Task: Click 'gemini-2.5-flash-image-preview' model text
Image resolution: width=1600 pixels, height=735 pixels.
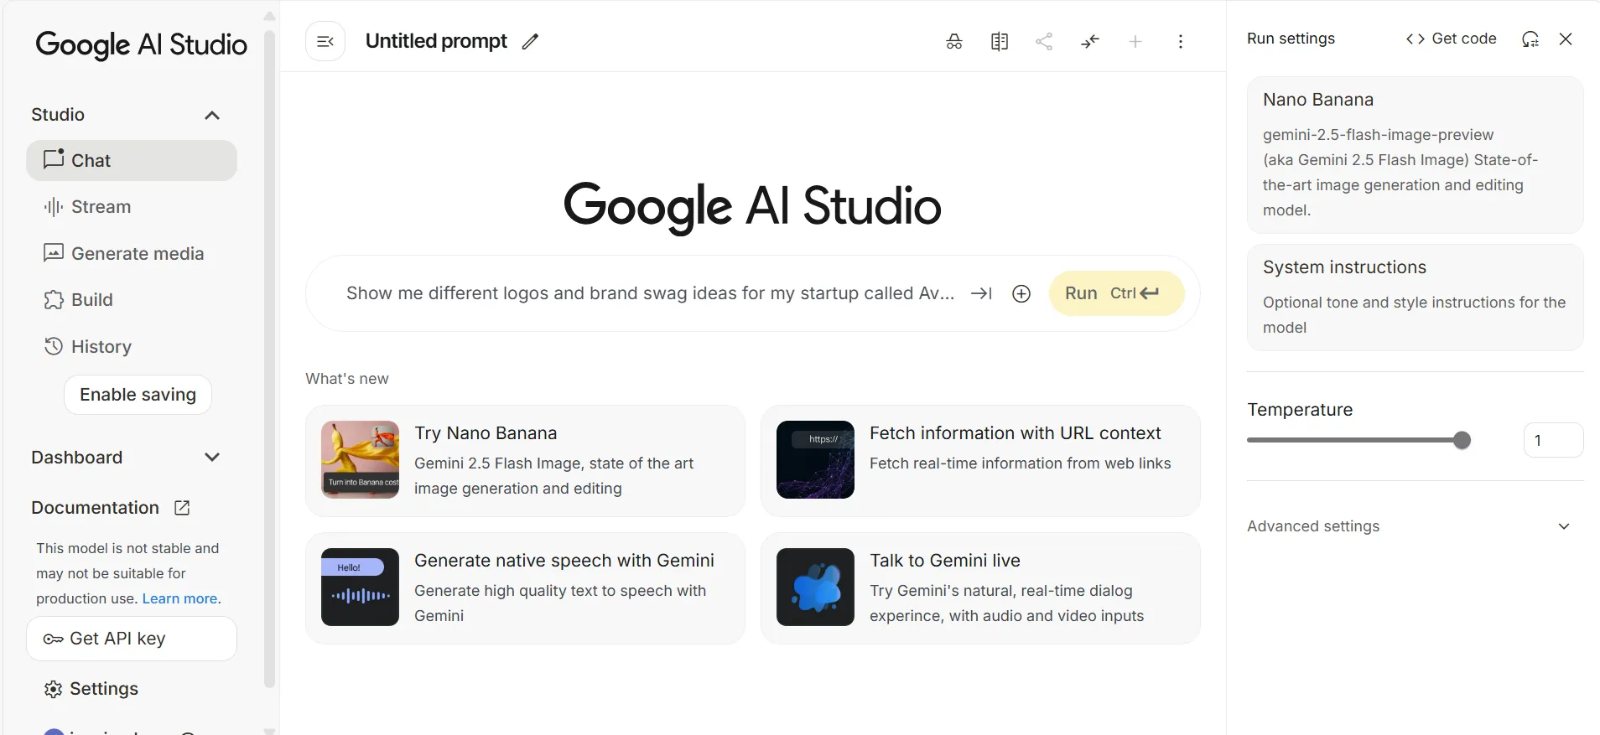Action: (x=1378, y=135)
